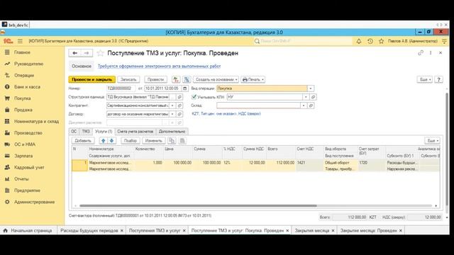Mark document as favorite star beside title

(100, 53)
